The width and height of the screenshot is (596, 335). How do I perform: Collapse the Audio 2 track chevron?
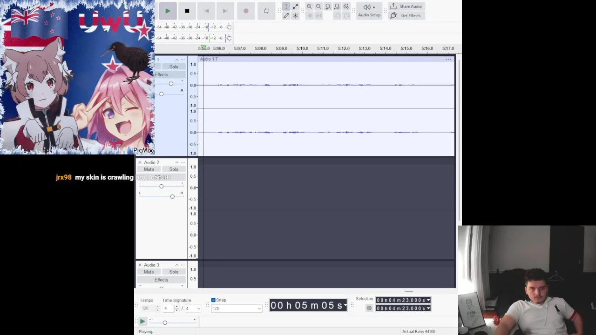pyautogui.click(x=176, y=162)
